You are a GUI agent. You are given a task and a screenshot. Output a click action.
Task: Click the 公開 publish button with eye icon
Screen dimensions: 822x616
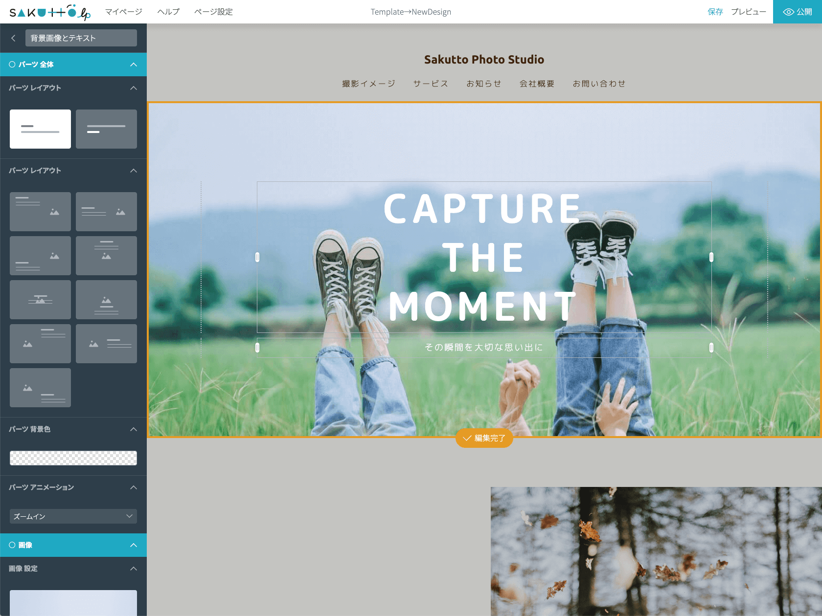797,12
